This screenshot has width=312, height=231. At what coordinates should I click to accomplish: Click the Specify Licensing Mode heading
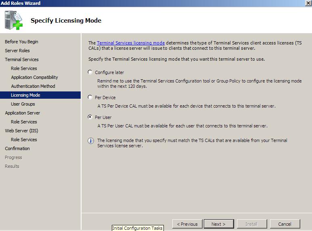66,21
